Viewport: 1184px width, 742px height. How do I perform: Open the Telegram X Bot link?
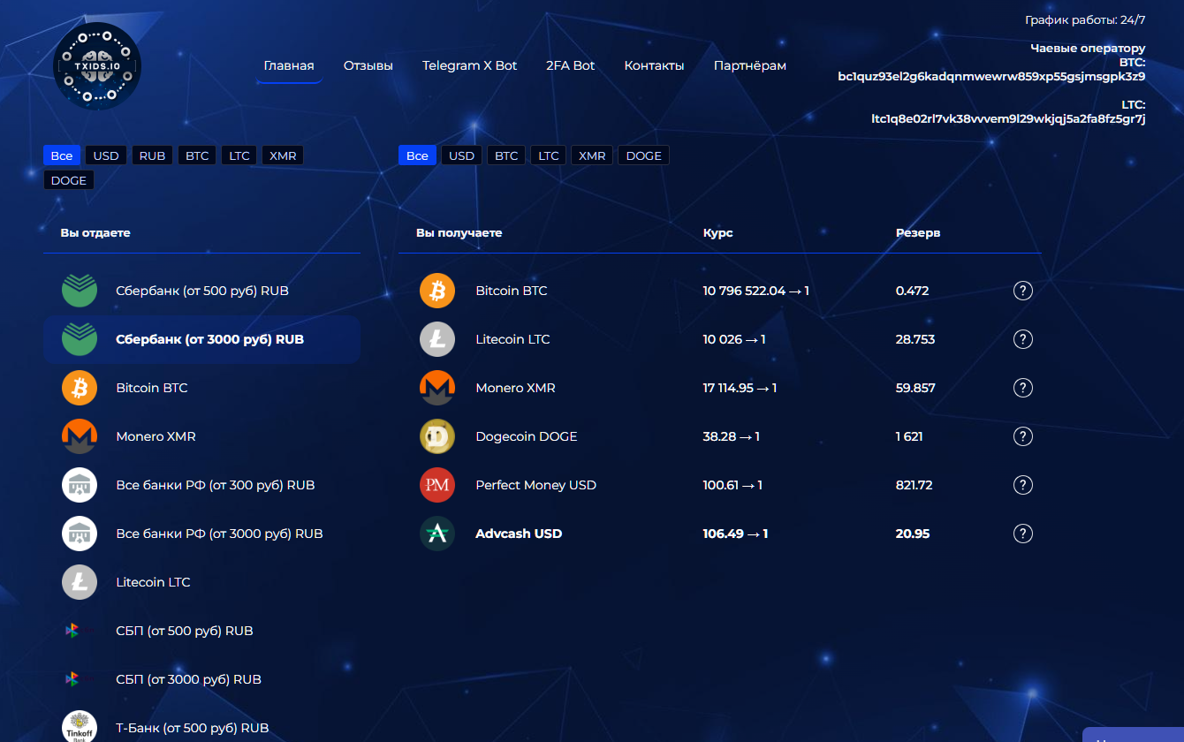pos(470,65)
